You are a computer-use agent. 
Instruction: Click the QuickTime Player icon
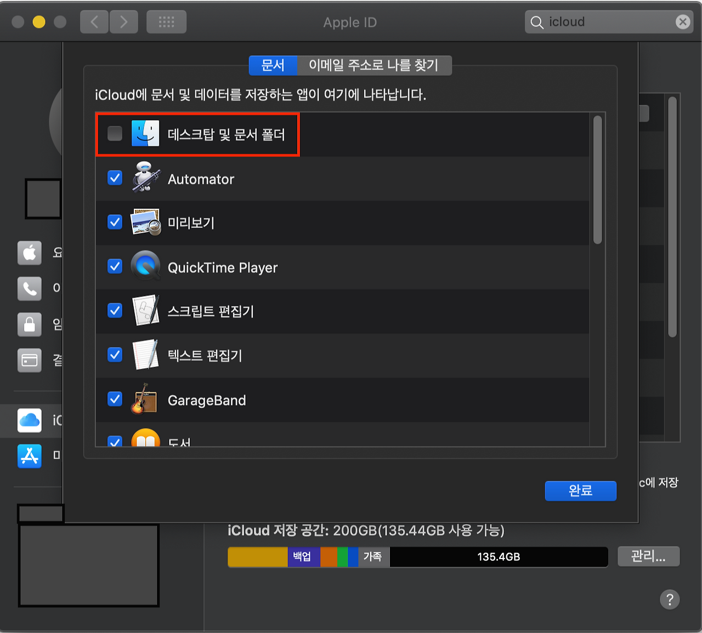click(145, 266)
